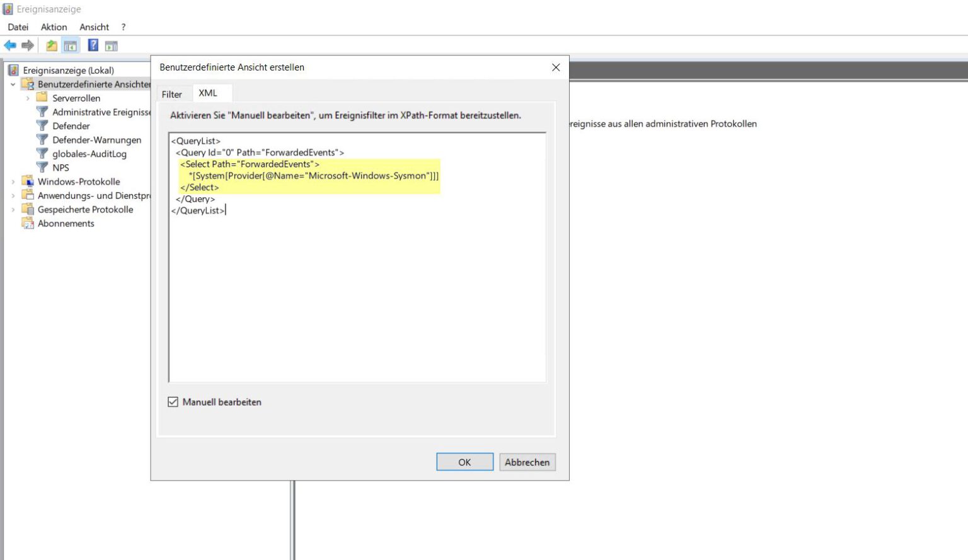Switch to the Filter tab

(x=172, y=93)
